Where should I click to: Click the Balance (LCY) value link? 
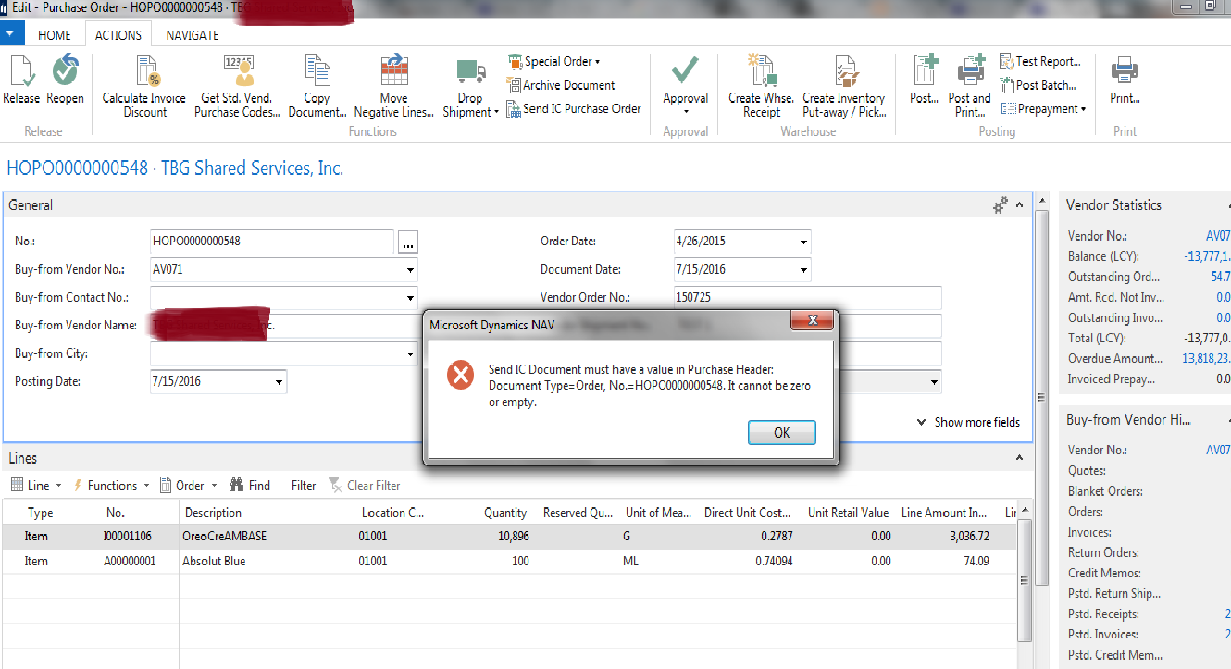pyautogui.click(x=1208, y=256)
